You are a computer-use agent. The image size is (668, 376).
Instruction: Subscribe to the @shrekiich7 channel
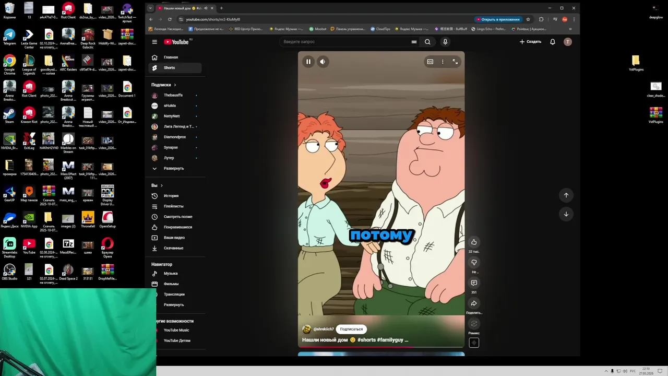(351, 329)
